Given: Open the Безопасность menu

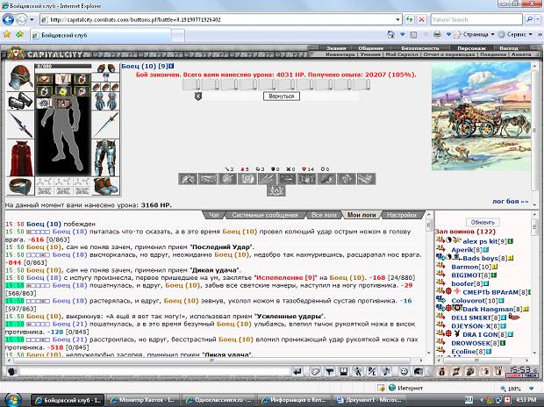Looking at the screenshot, I should click(x=419, y=48).
